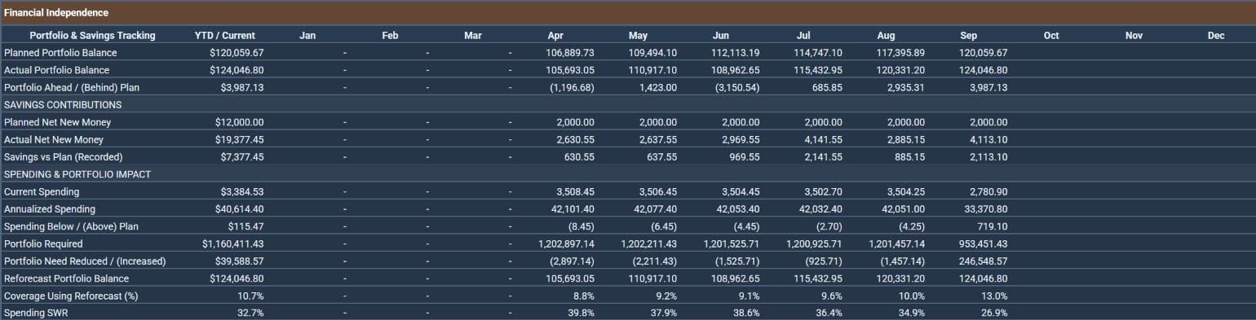Click the Planned Portfolio Balance row label
Image resolution: width=1256 pixels, height=320 pixels.
click(x=60, y=53)
